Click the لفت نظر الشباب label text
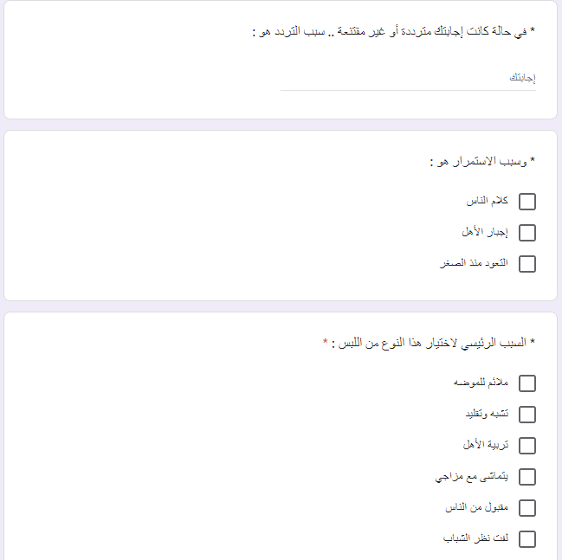The height and width of the screenshot is (560, 562). tap(475, 538)
